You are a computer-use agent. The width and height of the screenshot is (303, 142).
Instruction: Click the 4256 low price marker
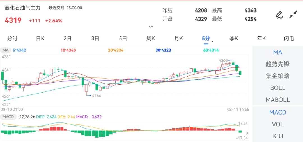pyautogui.click(x=96, y=96)
